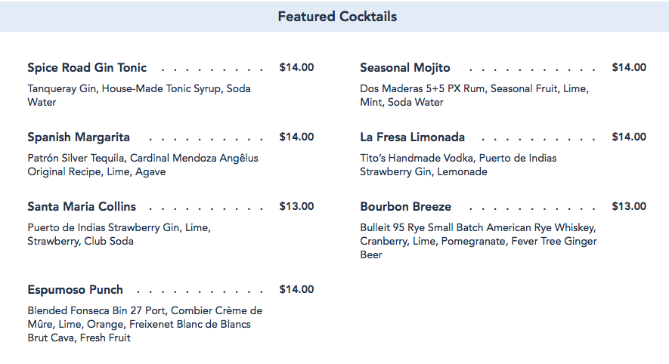Screen dimensions: 669x364
Task: Click the Featured Cocktails section header
Action: (337, 17)
